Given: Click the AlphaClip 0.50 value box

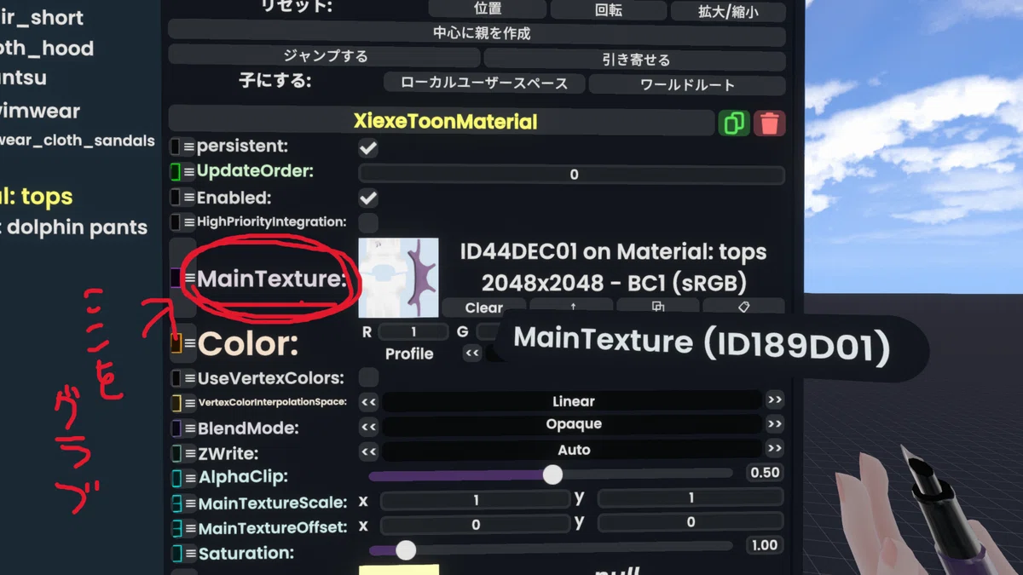Looking at the screenshot, I should 765,472.
